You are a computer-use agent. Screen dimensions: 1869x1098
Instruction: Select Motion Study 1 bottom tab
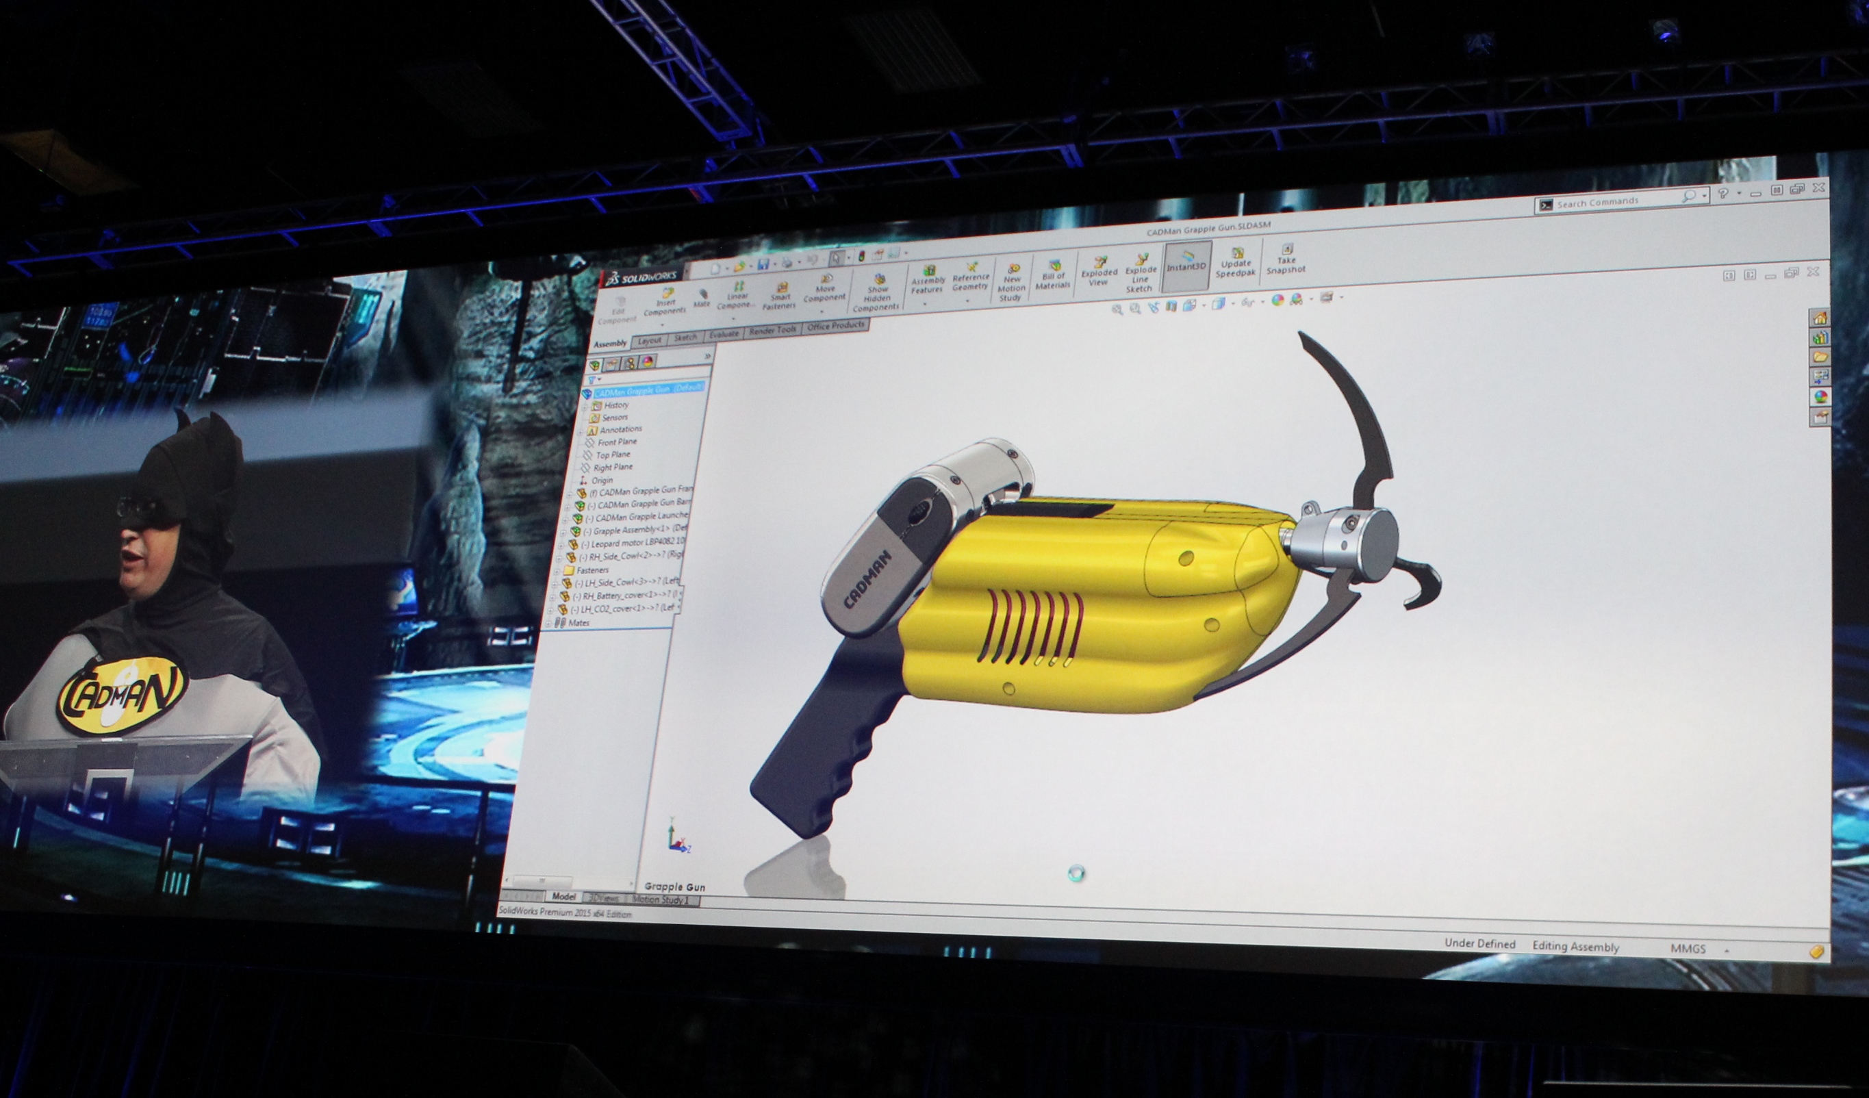click(x=660, y=900)
